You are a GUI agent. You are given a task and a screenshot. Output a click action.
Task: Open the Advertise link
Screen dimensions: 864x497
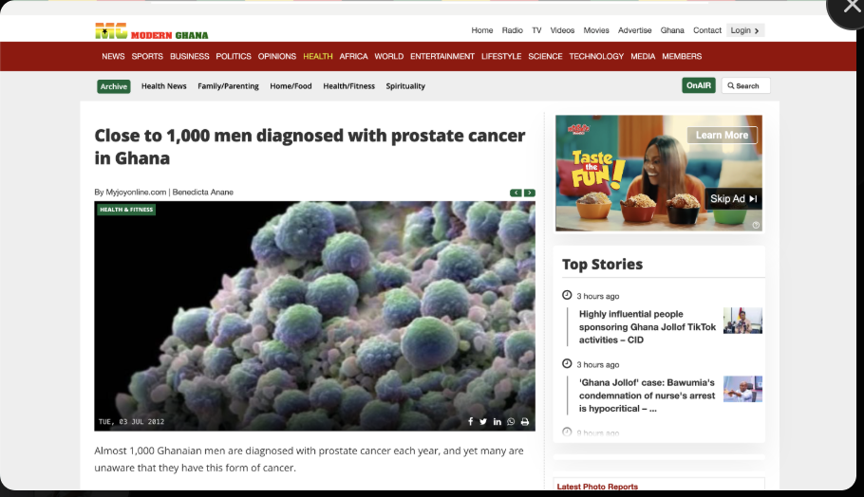click(x=635, y=30)
